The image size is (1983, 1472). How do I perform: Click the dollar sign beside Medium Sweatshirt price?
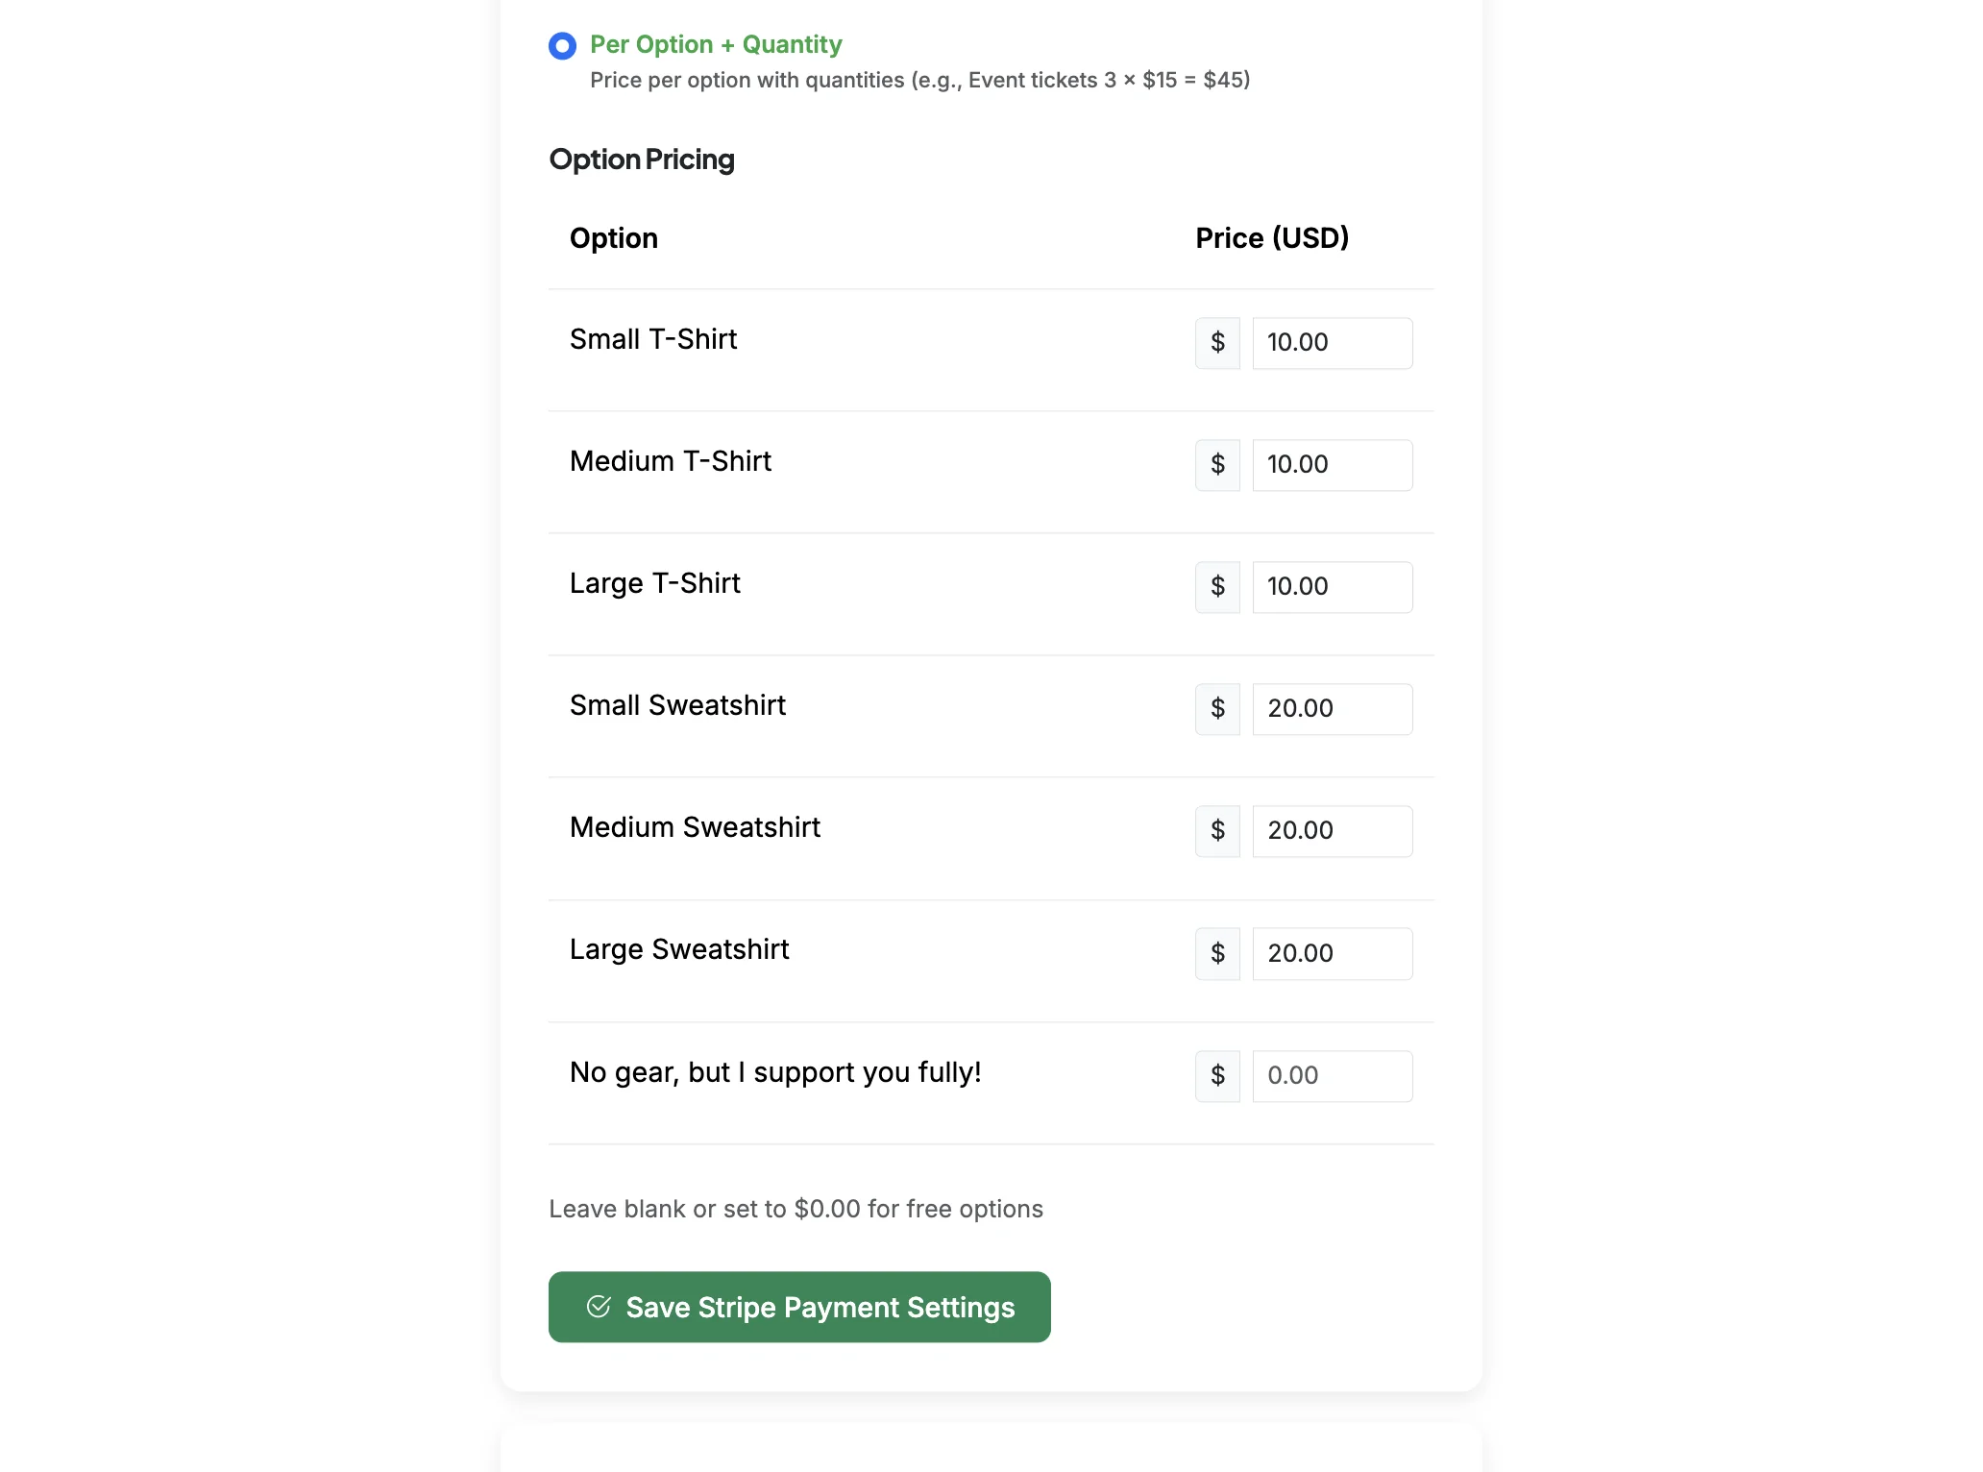(x=1217, y=831)
